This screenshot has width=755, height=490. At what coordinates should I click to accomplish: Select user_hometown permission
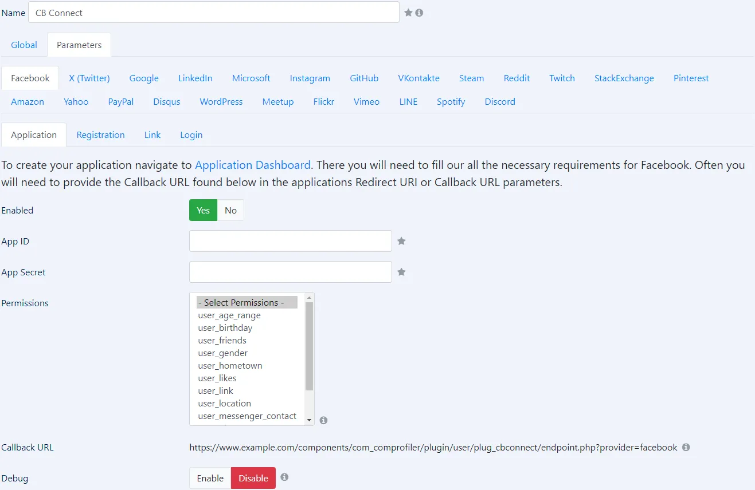247,366
